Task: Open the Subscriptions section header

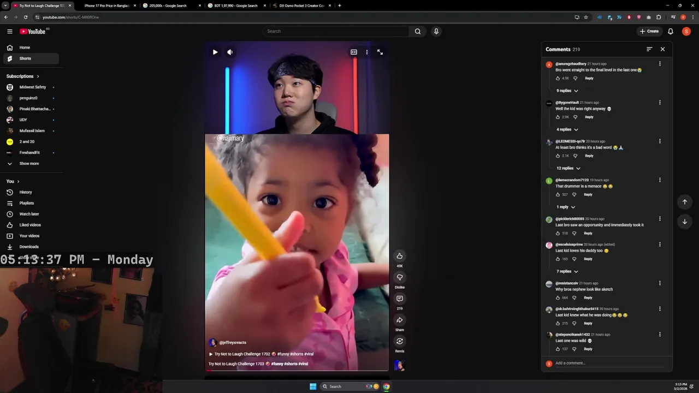Action: click(x=23, y=76)
